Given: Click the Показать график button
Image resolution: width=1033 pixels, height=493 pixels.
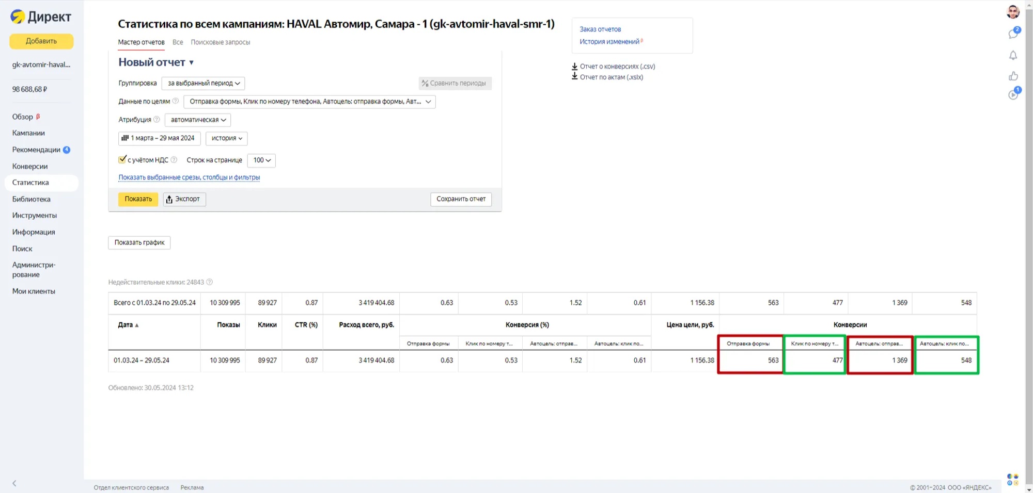Looking at the screenshot, I should pos(139,242).
